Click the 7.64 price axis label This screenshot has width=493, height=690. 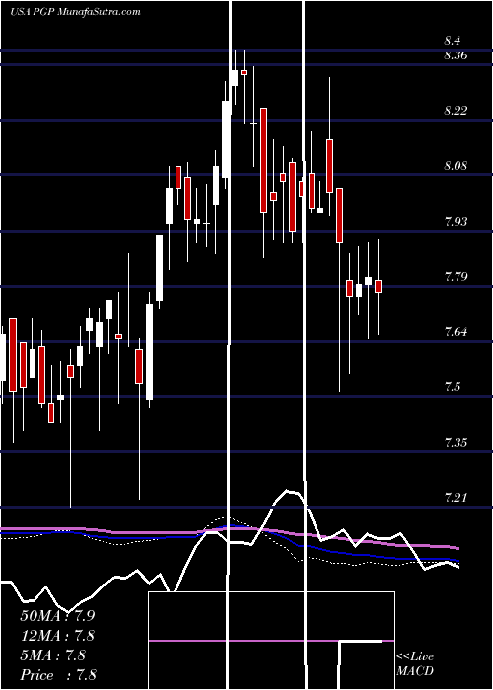point(456,332)
